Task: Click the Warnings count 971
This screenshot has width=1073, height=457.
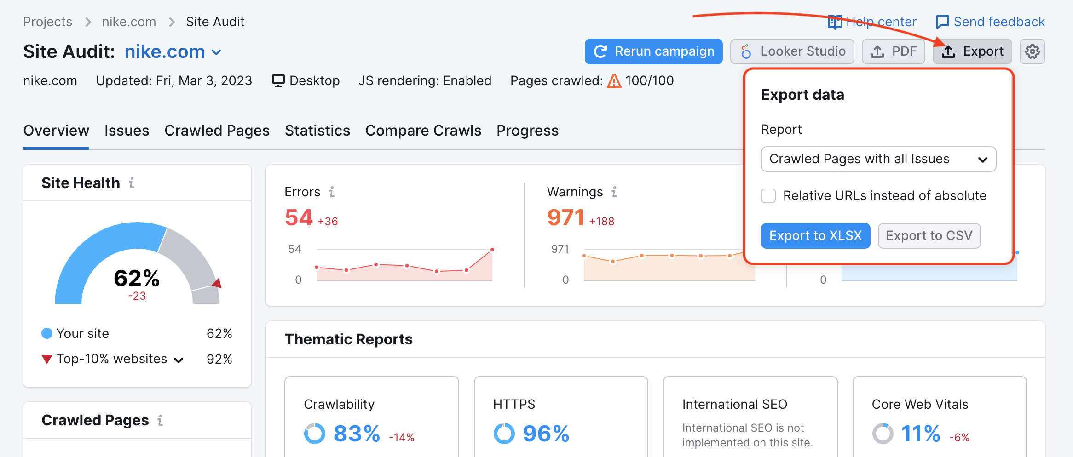Action: coord(565,217)
